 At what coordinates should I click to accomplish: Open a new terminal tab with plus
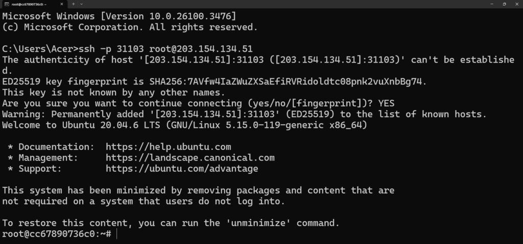(74, 4)
